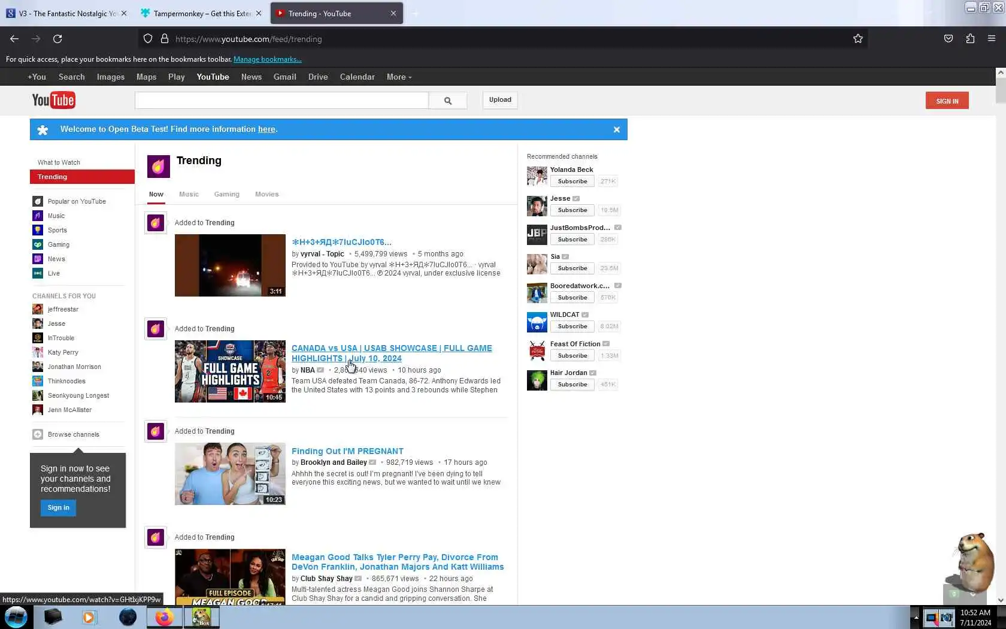
Task: Click the Browse channels plus icon
Action: click(x=38, y=434)
